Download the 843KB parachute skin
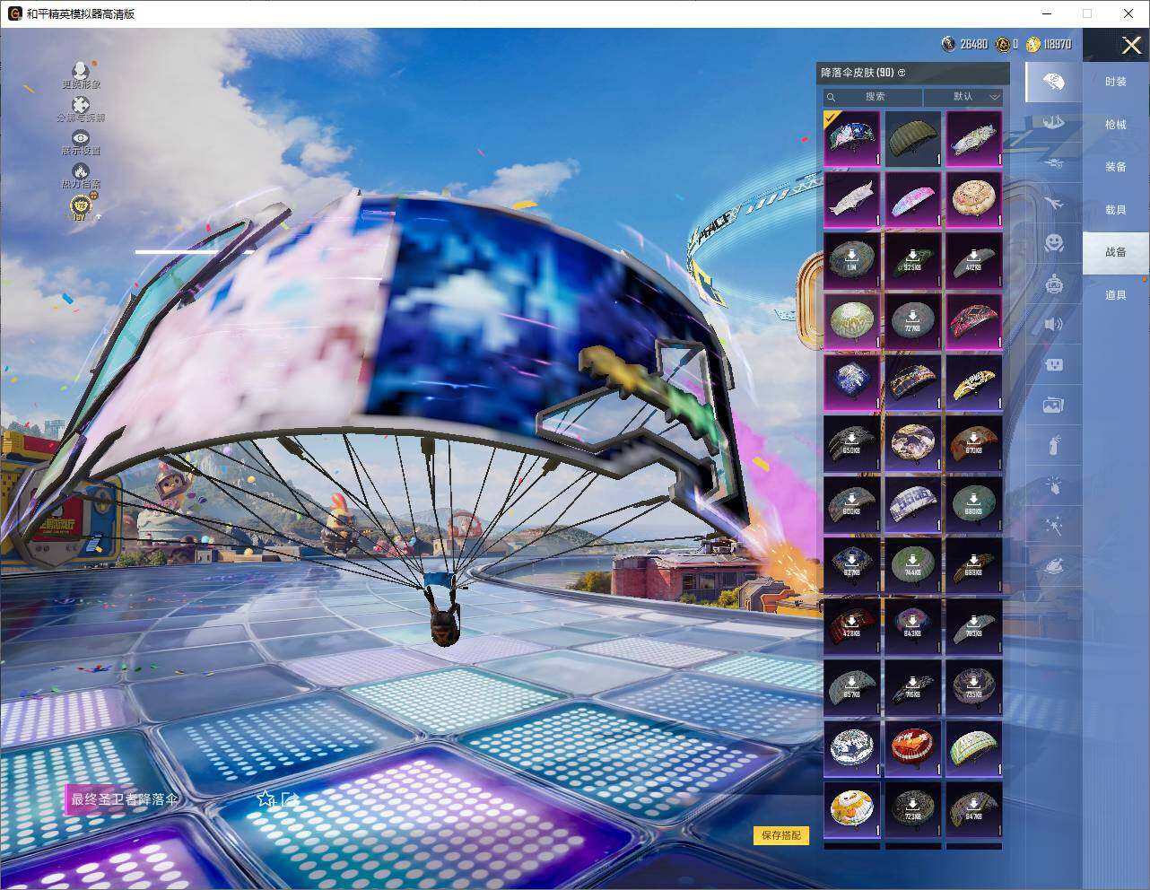This screenshot has height=890, width=1150. click(913, 627)
